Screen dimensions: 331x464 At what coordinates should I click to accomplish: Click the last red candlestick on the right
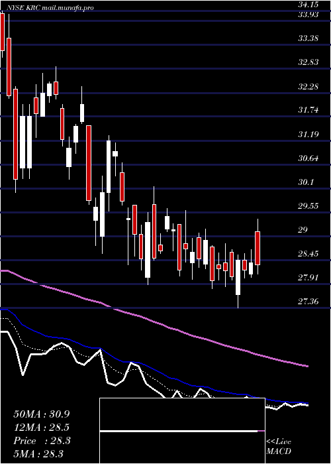(x=258, y=248)
